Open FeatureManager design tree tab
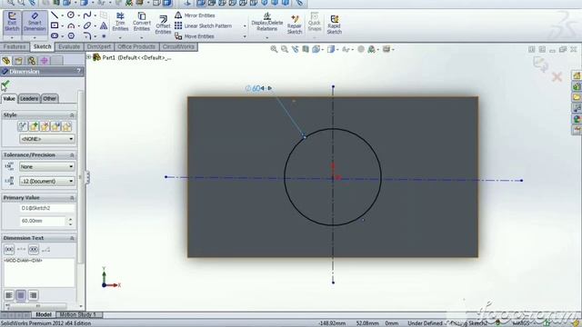The width and height of the screenshot is (582, 327). tap(6, 61)
